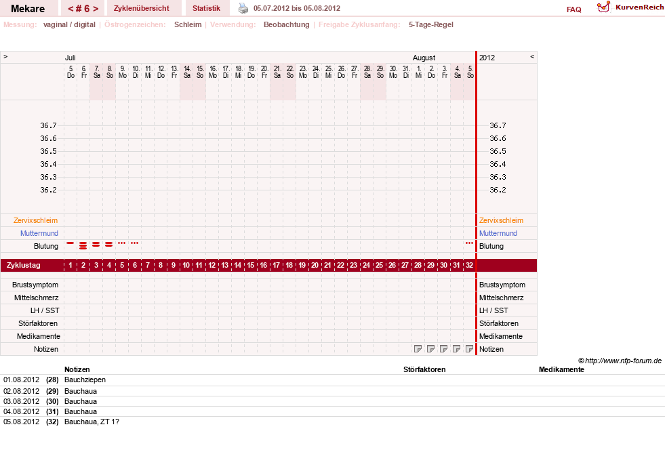Viewport: 665px width, 450px height.
Task: Click the bleeding mark on cycle day 1
Action: (x=70, y=243)
